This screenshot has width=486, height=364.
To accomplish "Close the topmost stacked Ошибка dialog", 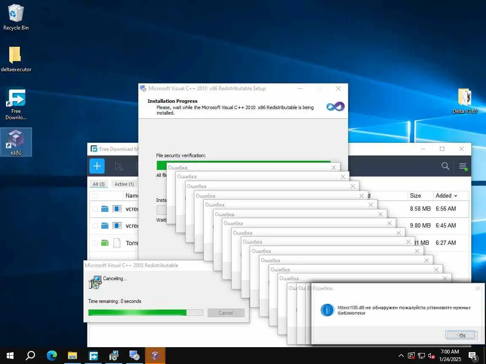I will (x=334, y=168).
